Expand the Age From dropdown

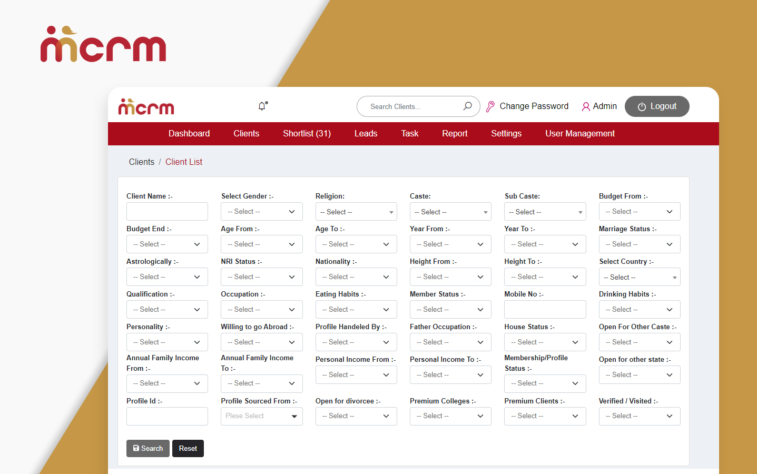261,244
